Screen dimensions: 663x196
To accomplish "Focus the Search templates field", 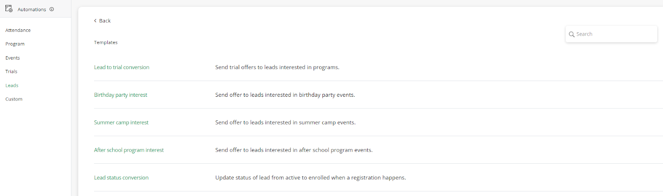I will [611, 34].
